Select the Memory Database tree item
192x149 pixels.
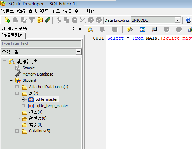tap(38, 74)
